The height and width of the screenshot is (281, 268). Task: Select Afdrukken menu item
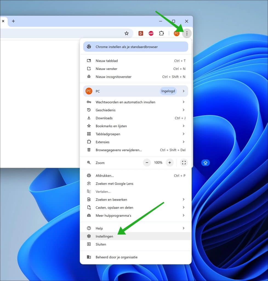[136, 176]
